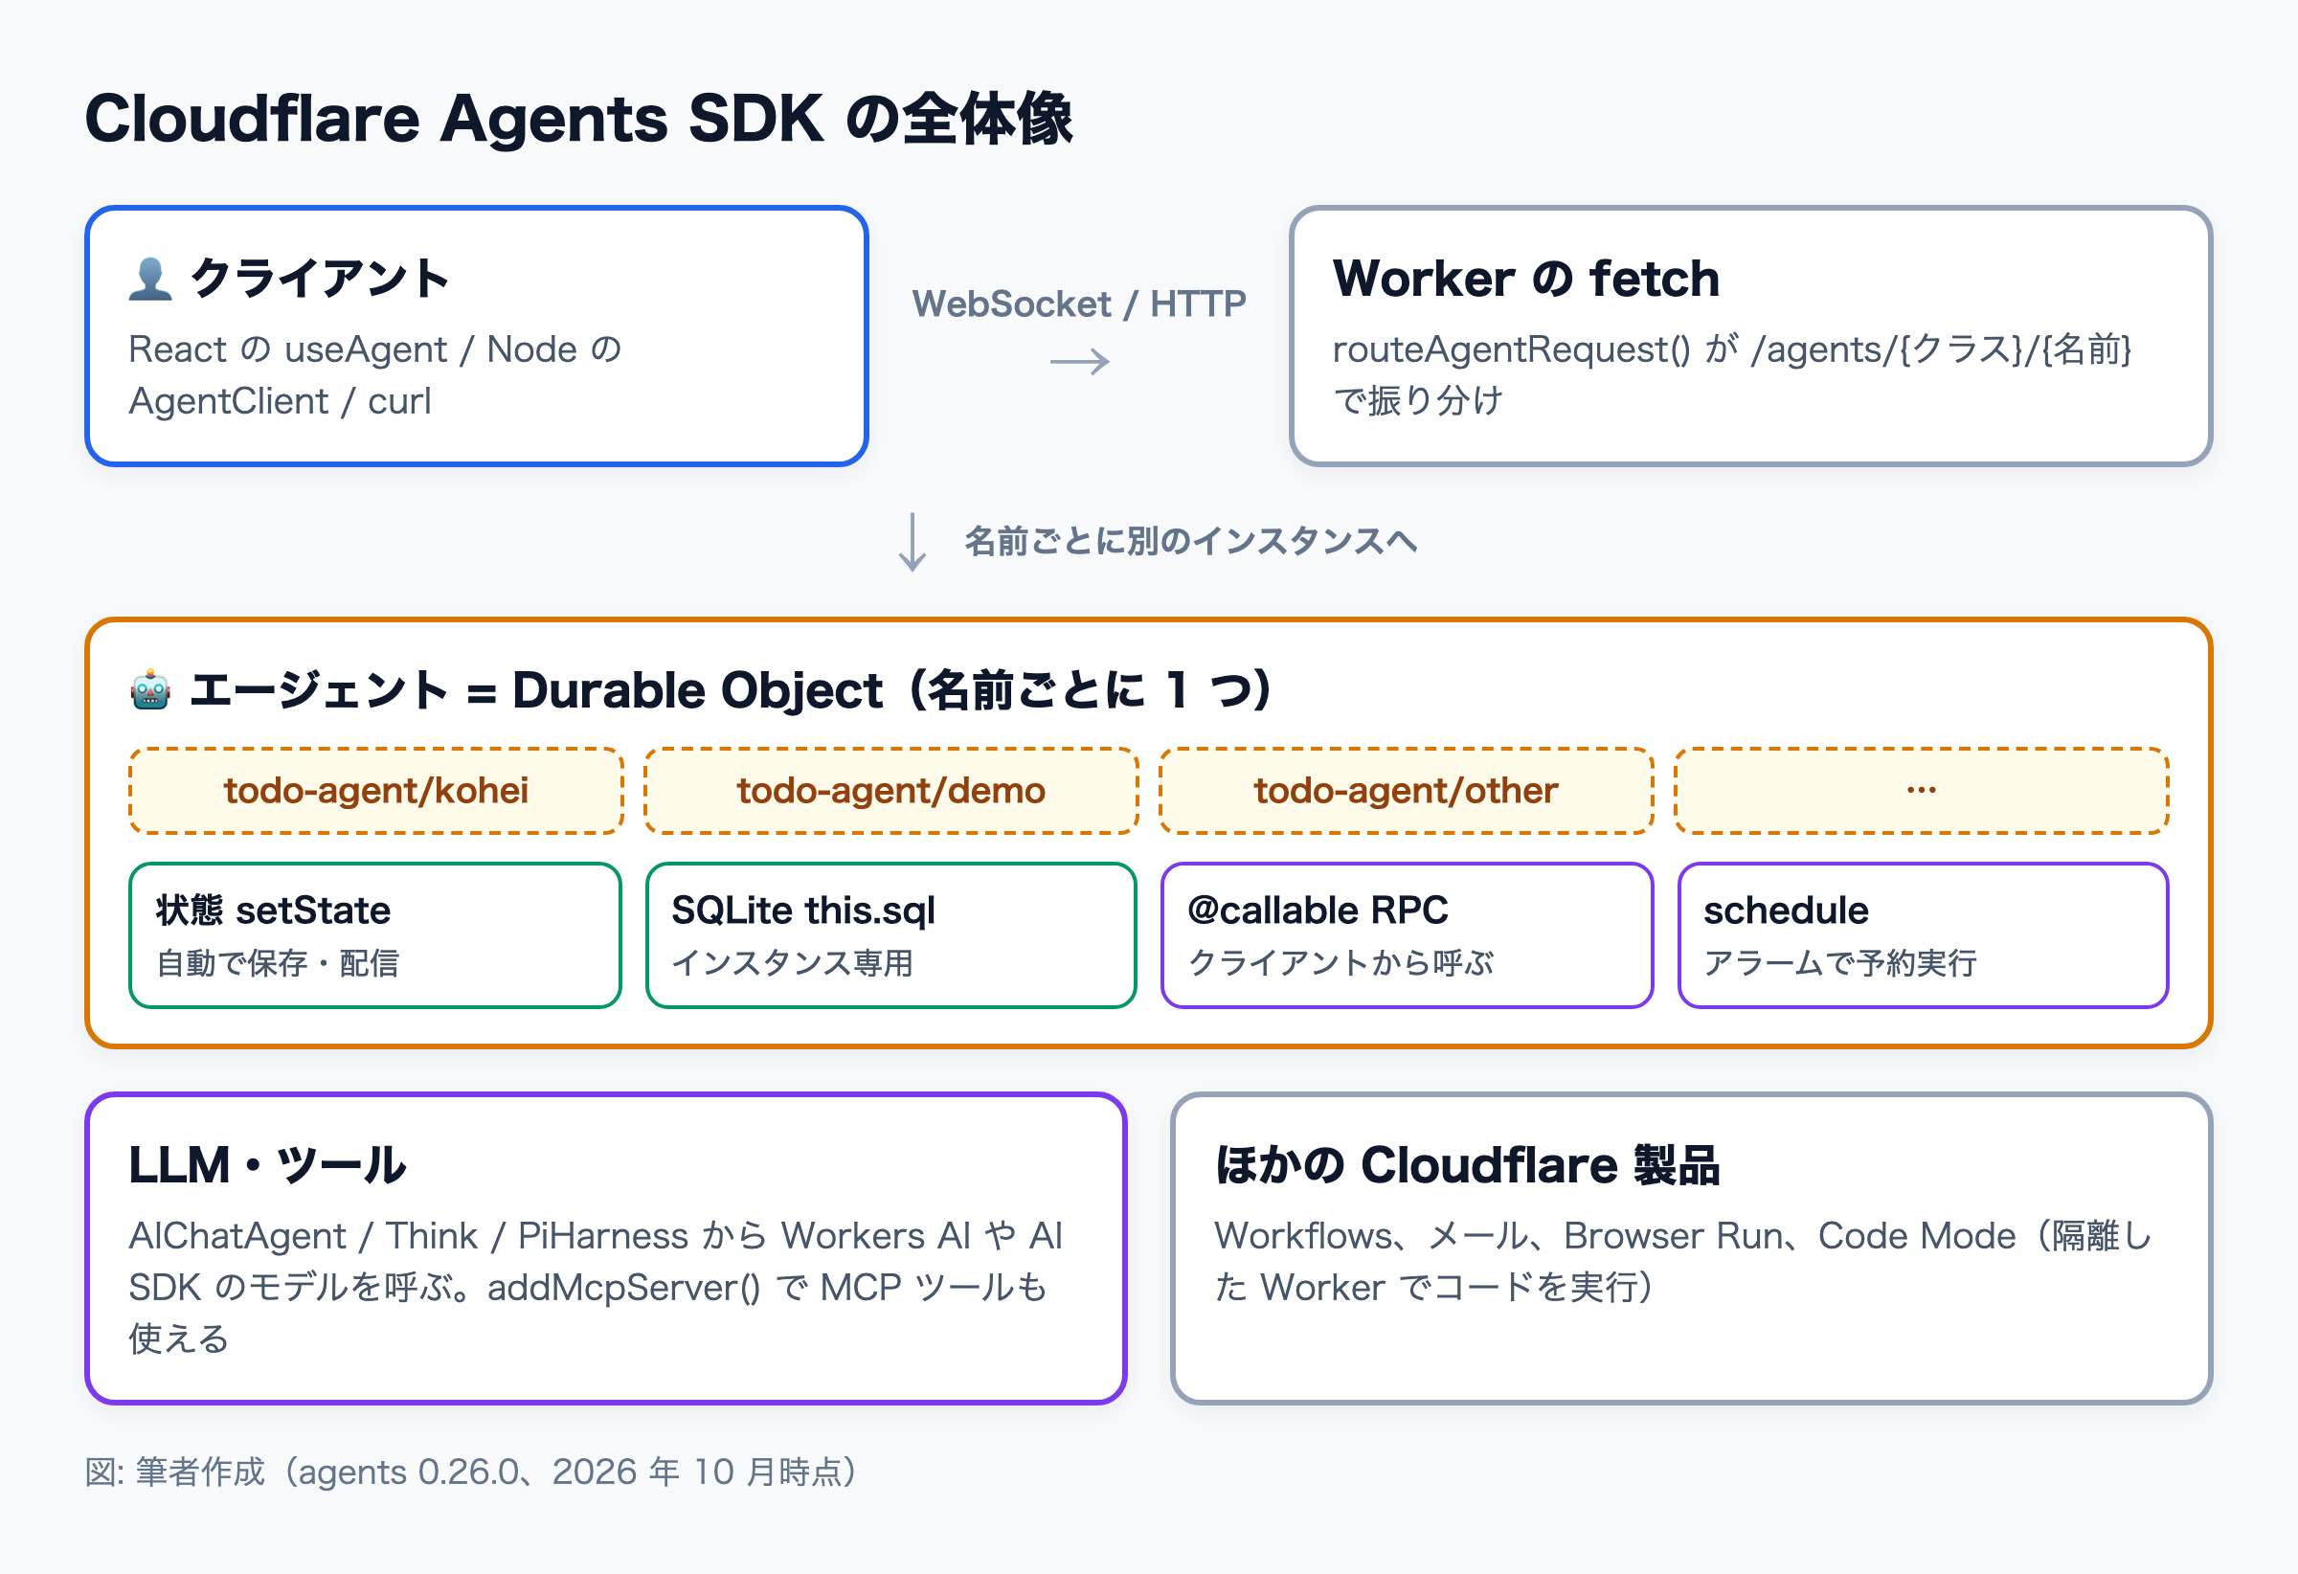Click the SQLite this.sql title
This screenshot has width=2298, height=1574.
803,911
